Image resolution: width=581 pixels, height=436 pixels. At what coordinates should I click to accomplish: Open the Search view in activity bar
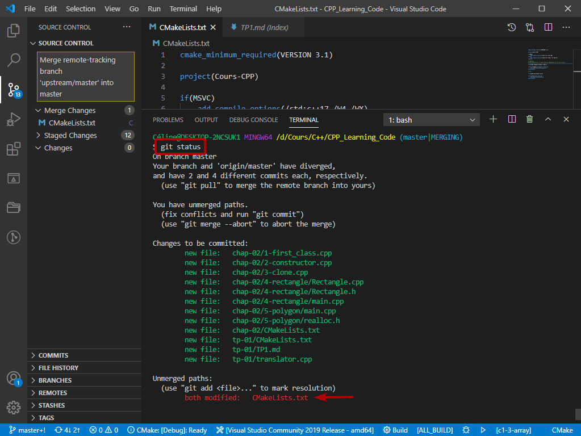[x=13, y=60]
